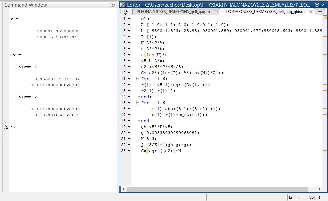Click the horizontal scrollbar right arrow

coord(319,189)
